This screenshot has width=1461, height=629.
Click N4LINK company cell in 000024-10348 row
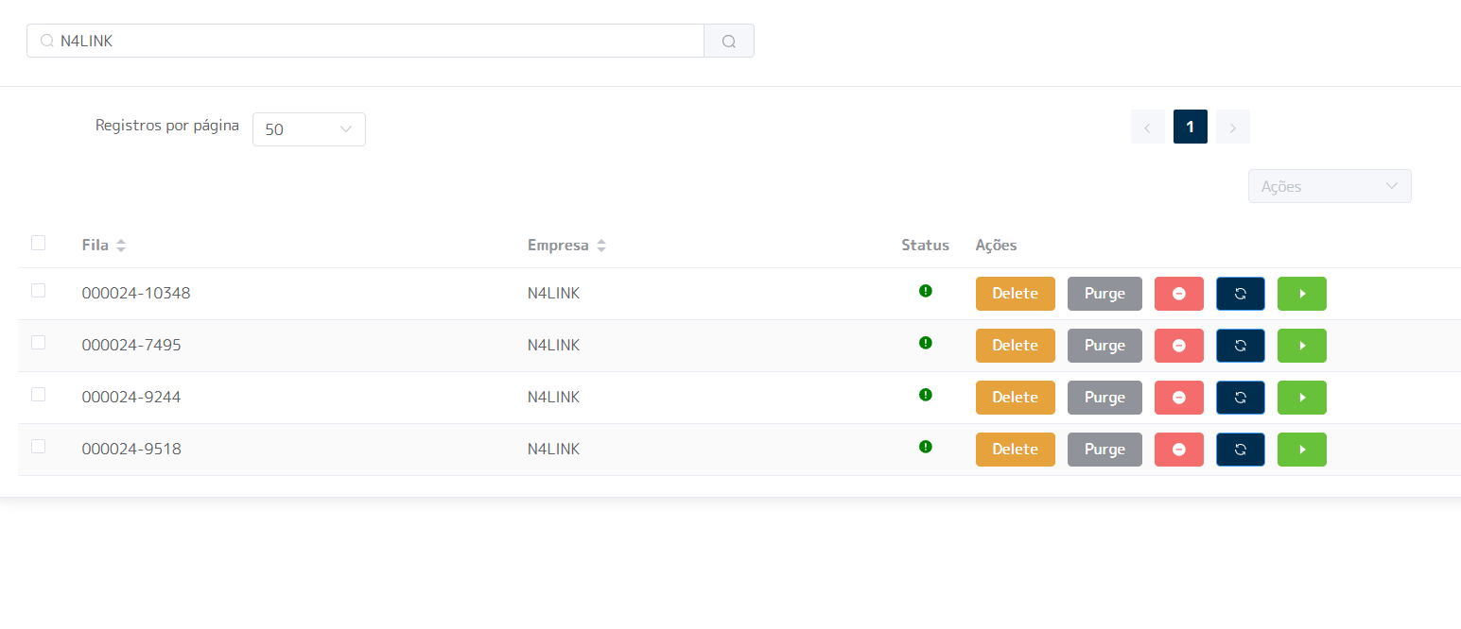point(553,294)
